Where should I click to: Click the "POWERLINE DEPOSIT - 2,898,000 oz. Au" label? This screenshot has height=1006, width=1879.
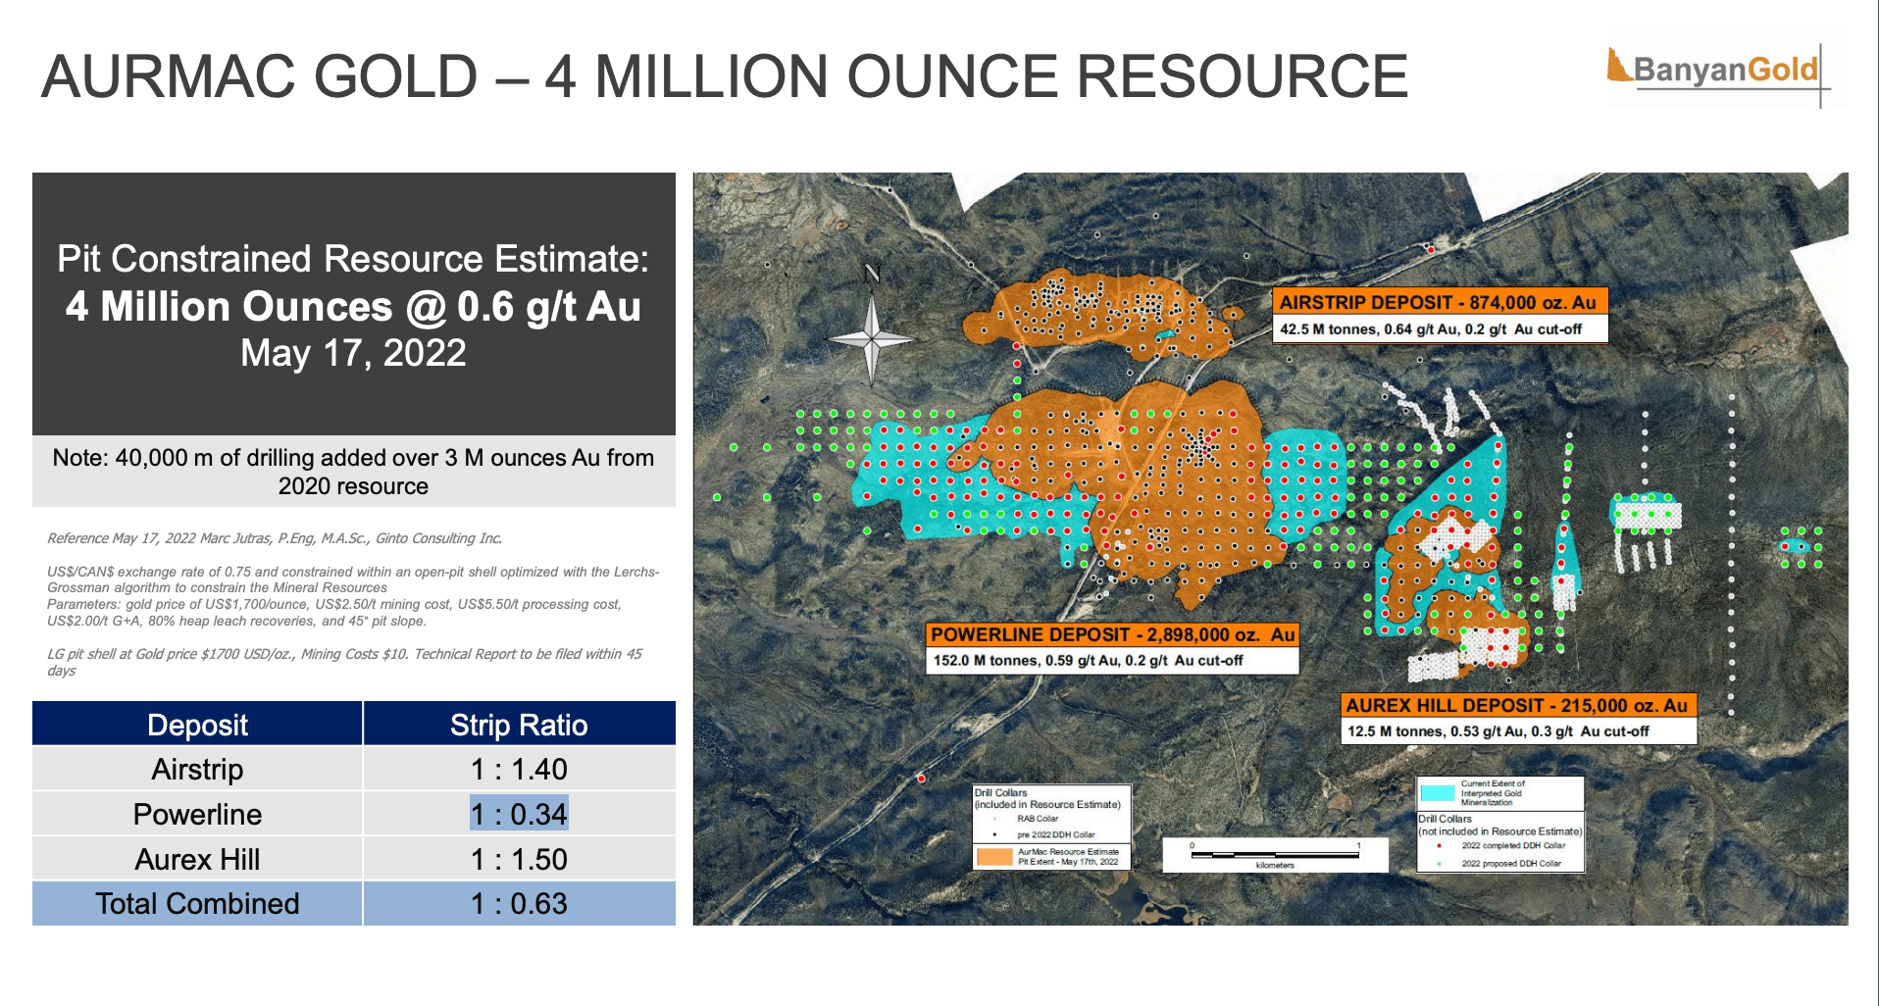click(x=1113, y=634)
